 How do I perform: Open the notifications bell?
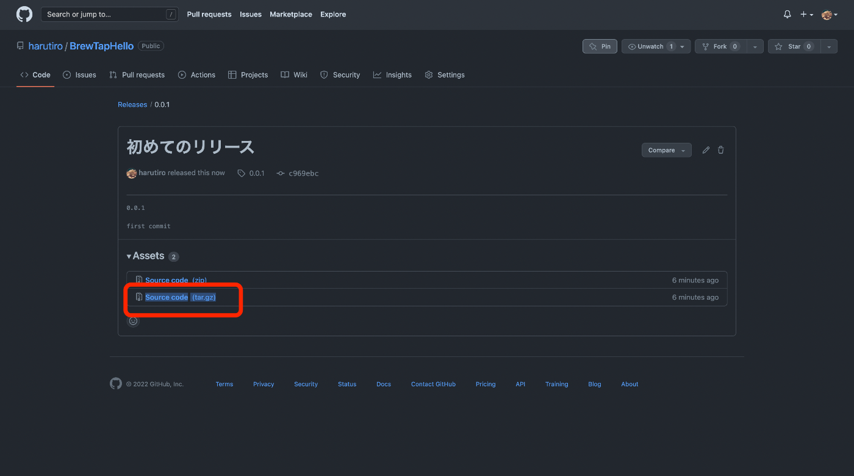coord(788,15)
